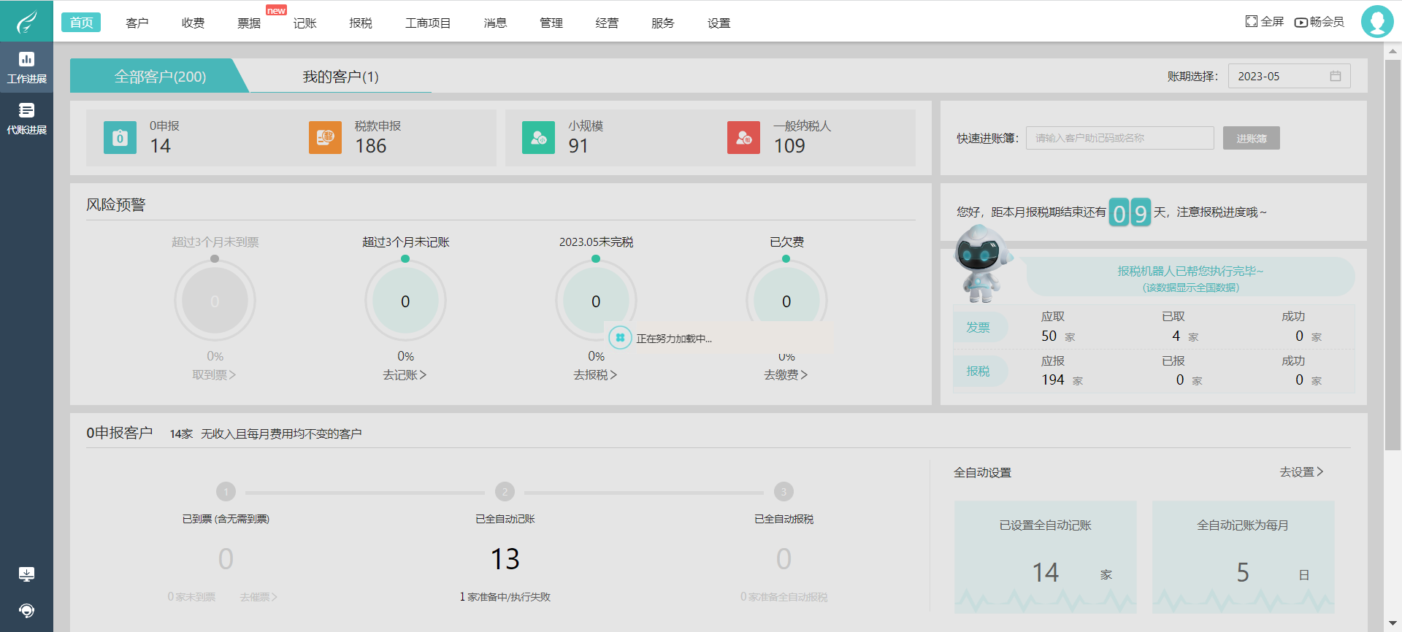Open 设置 menu
This screenshot has width=1402, height=632.
coord(719,23)
